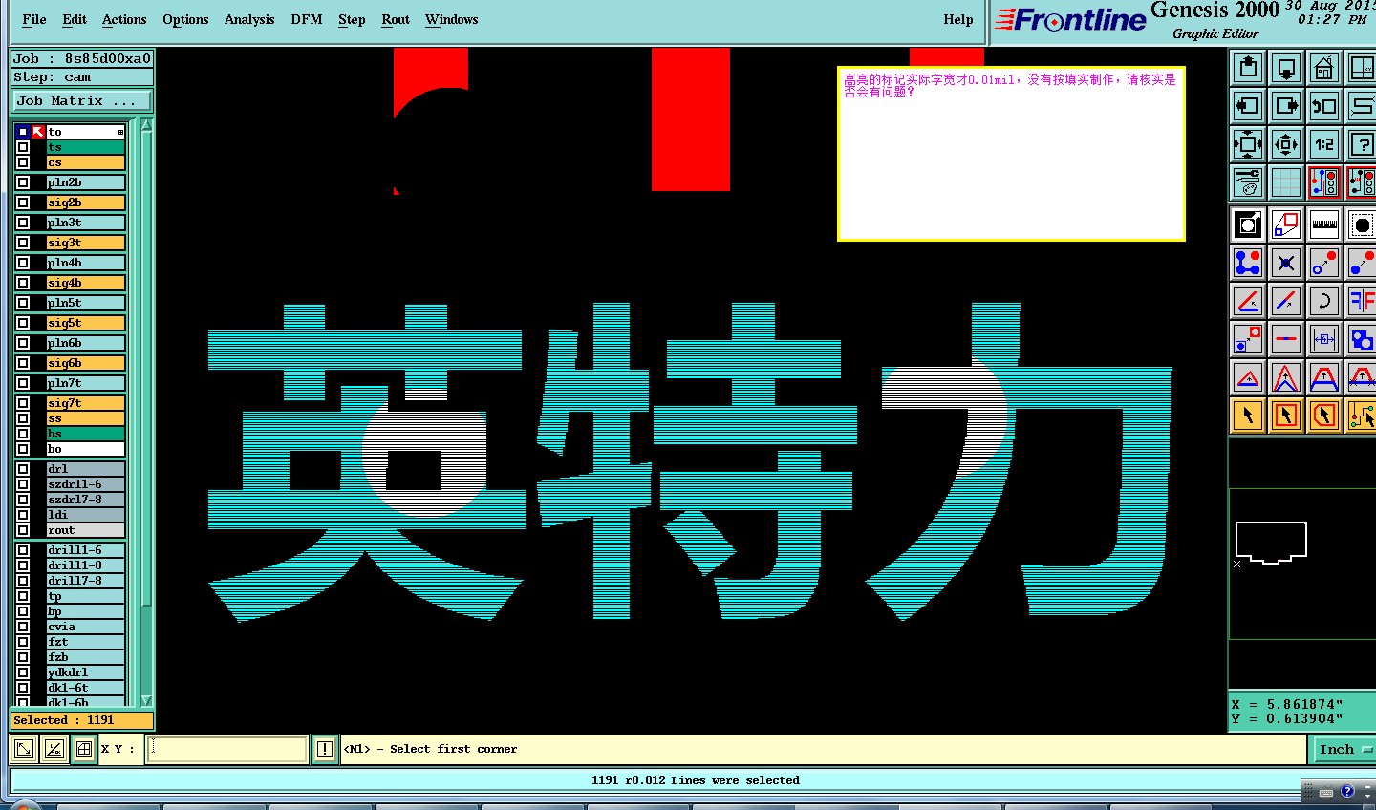The width and height of the screenshot is (1376, 810).
Task: Click the 1:2 zoom ratio icon
Action: [1324, 144]
